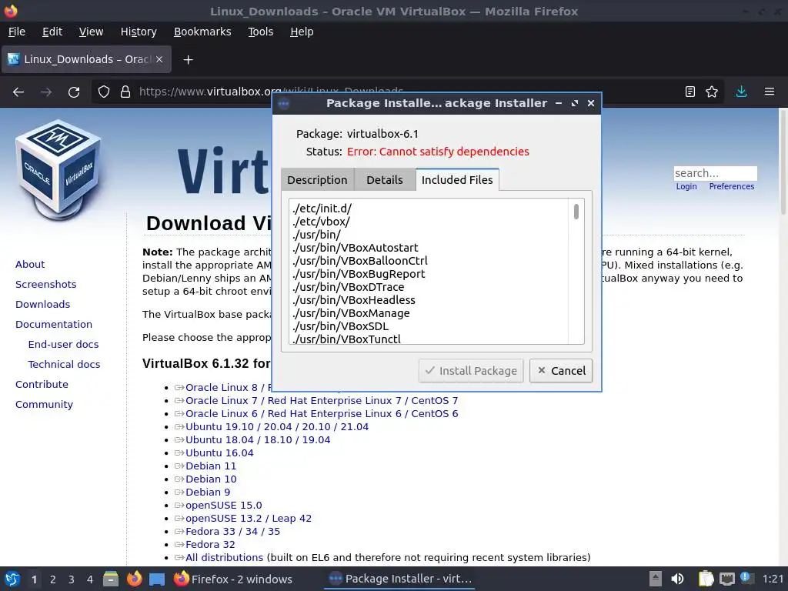This screenshot has width=788, height=591.
Task: Launch Firefox from the taskbar quick launcher
Action: tap(134, 579)
